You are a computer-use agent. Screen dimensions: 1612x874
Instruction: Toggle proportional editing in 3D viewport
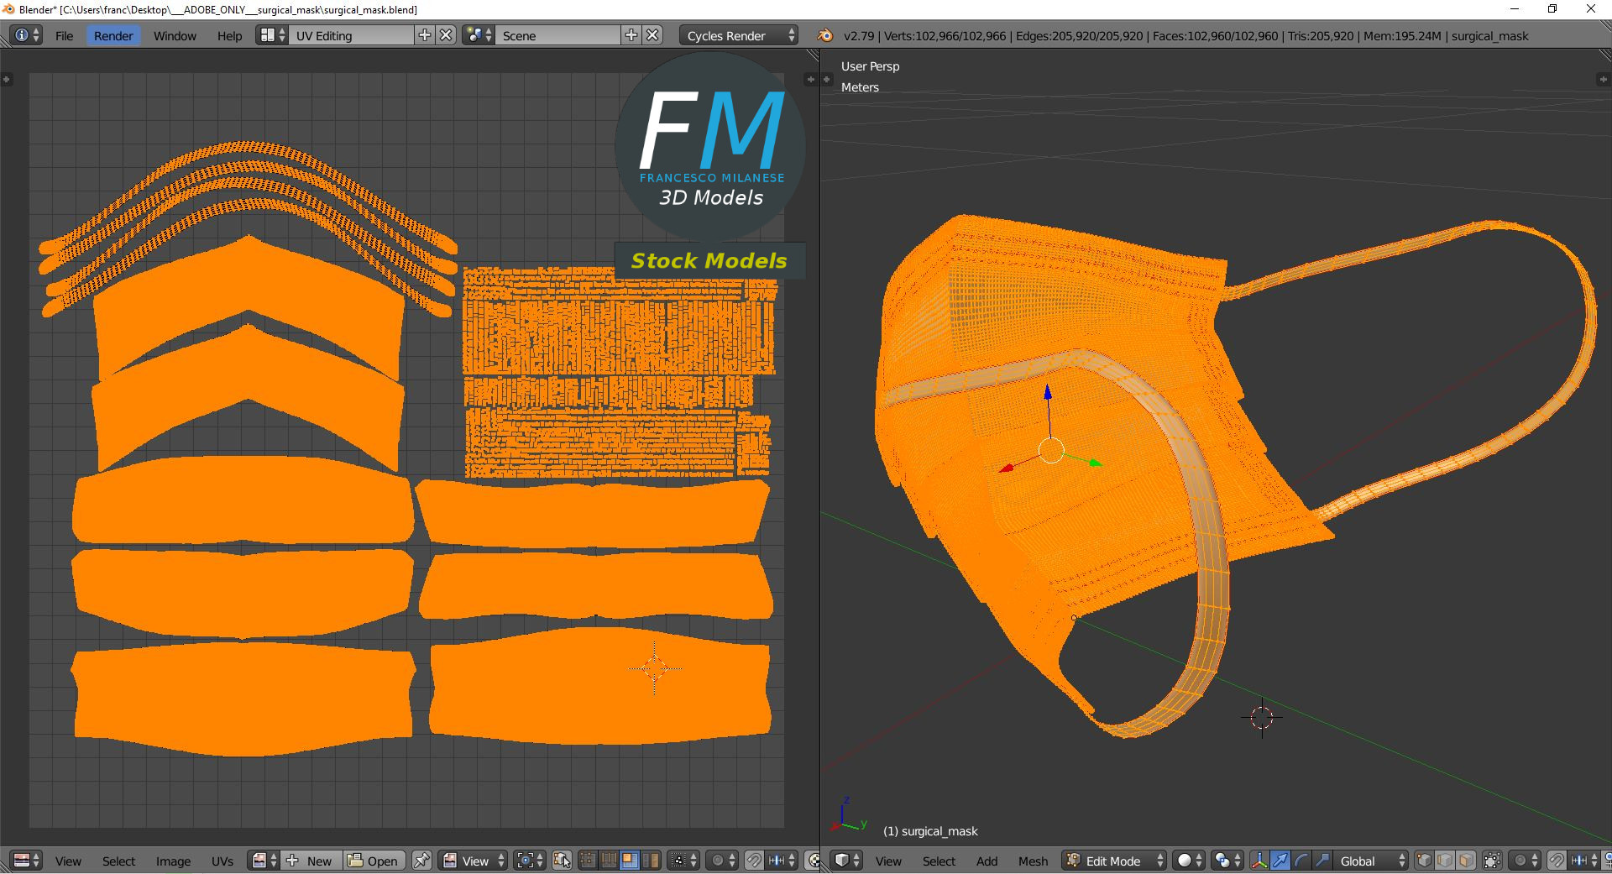(x=1525, y=861)
